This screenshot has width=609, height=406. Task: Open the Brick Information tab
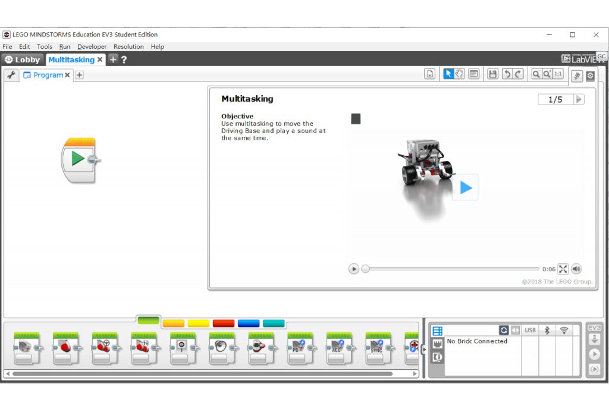click(437, 357)
